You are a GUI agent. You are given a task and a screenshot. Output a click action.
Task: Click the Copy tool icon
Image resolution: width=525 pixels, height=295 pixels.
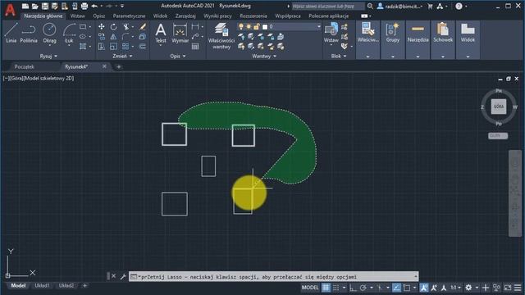coord(102,36)
